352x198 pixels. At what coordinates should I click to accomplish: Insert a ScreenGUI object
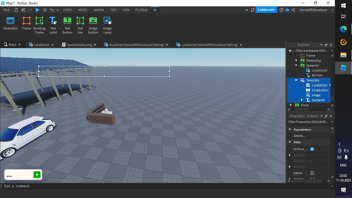(10, 24)
